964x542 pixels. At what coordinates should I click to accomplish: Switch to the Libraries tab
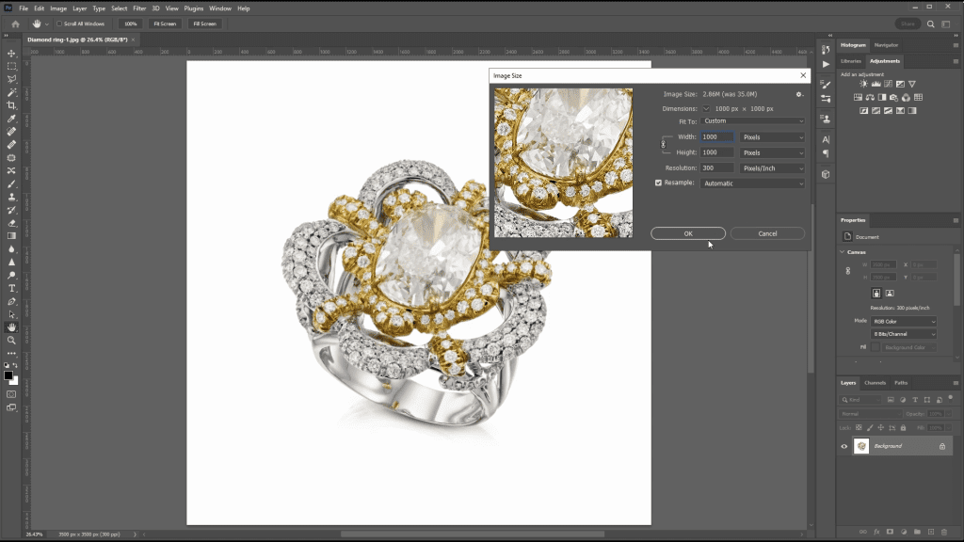click(851, 61)
